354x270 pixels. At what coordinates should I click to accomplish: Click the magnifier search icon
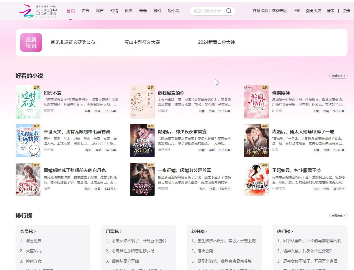[x=229, y=11]
